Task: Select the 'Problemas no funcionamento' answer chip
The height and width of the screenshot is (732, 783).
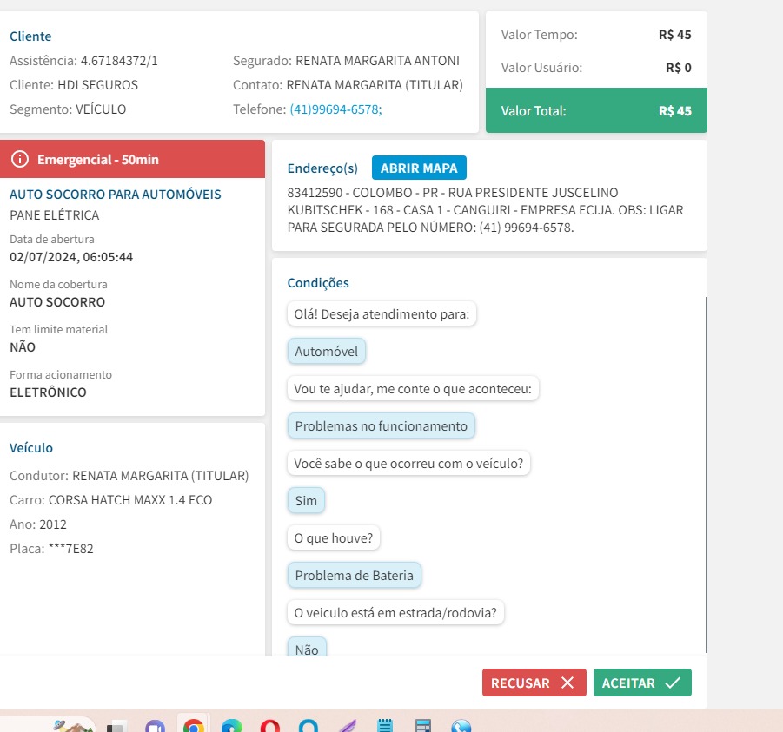Action: [x=381, y=426]
